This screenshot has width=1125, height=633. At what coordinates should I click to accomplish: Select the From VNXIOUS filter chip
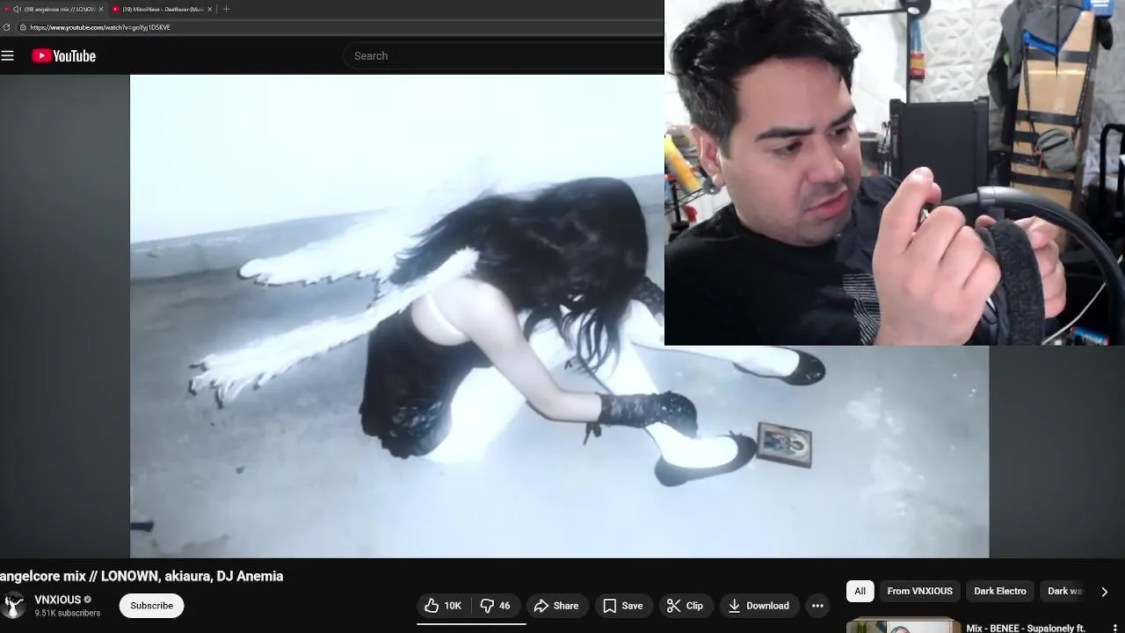coord(919,591)
